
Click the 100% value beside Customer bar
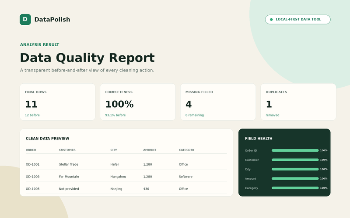click(x=324, y=160)
